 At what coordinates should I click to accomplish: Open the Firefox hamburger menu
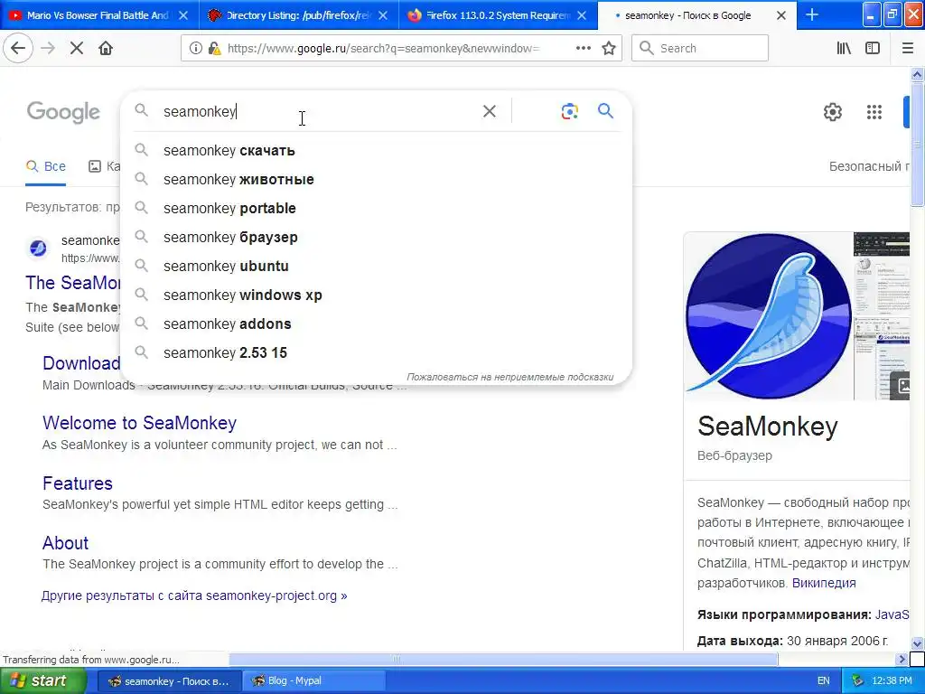(x=907, y=49)
